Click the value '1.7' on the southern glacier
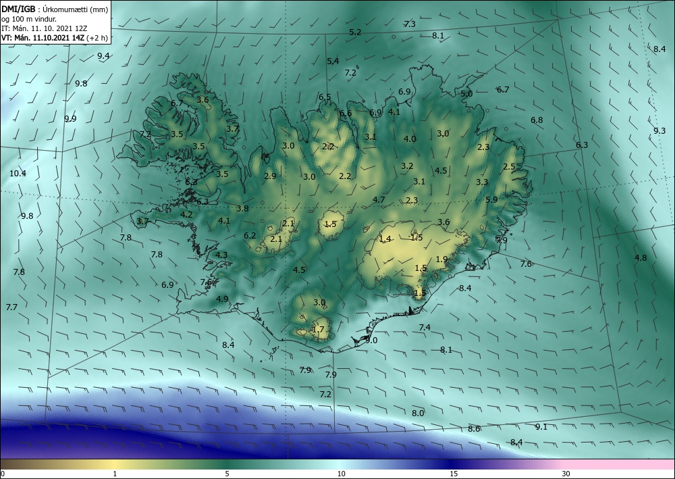The image size is (675, 479). [318, 330]
